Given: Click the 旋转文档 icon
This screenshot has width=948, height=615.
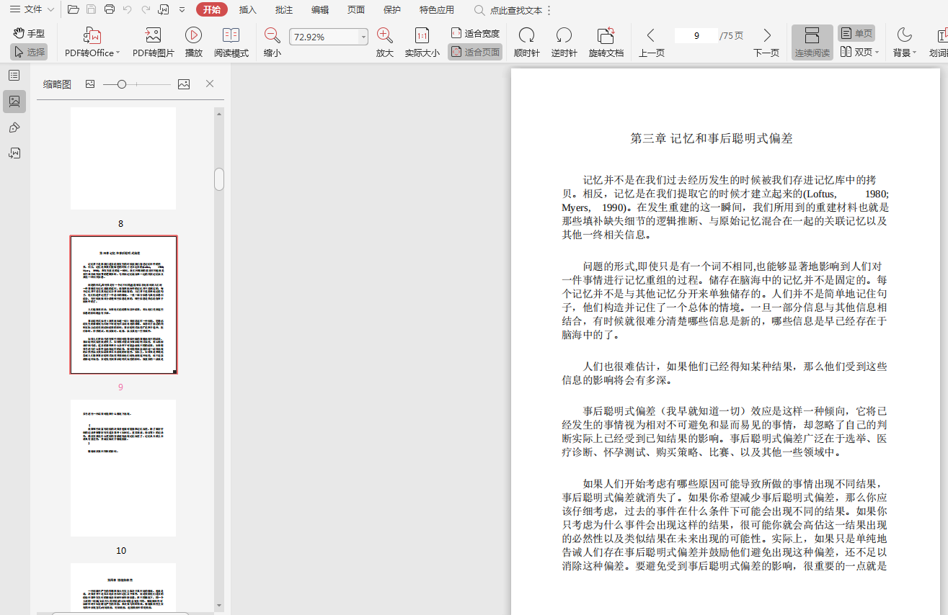Looking at the screenshot, I should click(606, 36).
